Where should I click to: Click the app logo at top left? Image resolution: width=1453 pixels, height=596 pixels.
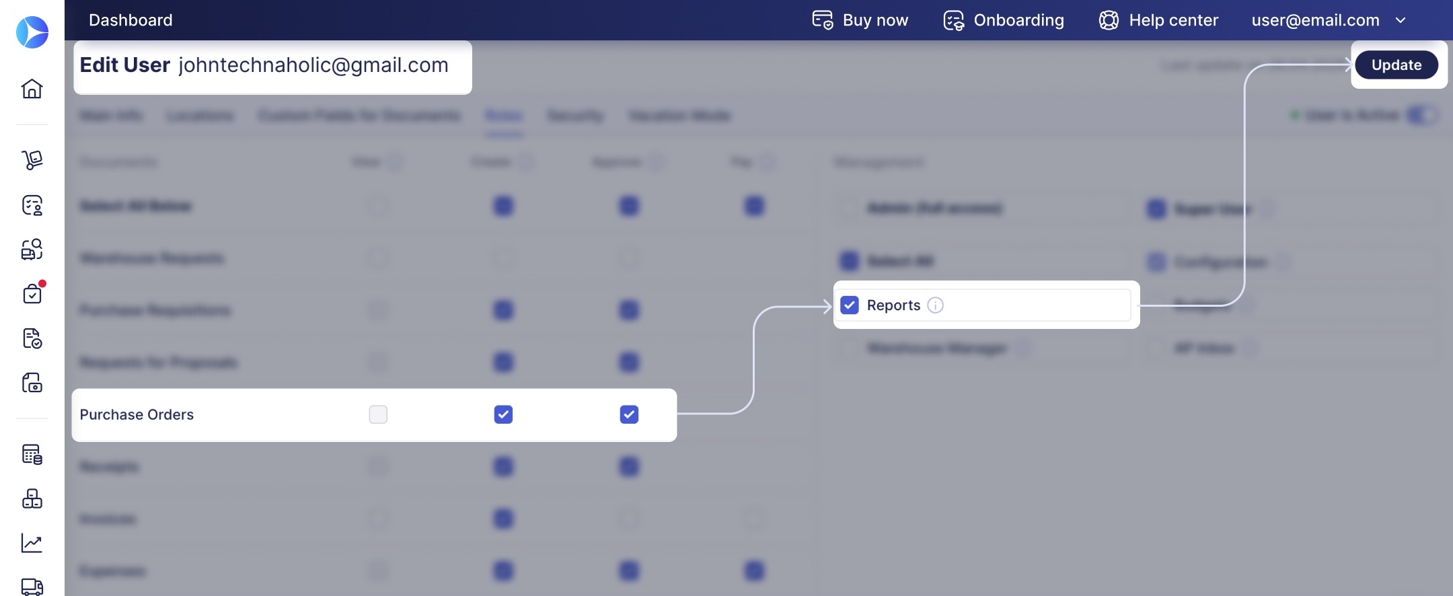(32, 32)
